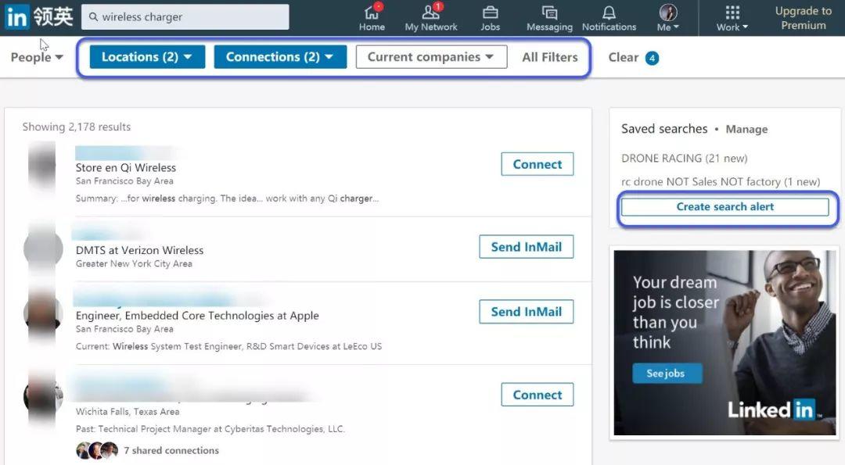Expand the Locations (2) filter
Viewport: 845px width, 465px height.
tap(147, 56)
